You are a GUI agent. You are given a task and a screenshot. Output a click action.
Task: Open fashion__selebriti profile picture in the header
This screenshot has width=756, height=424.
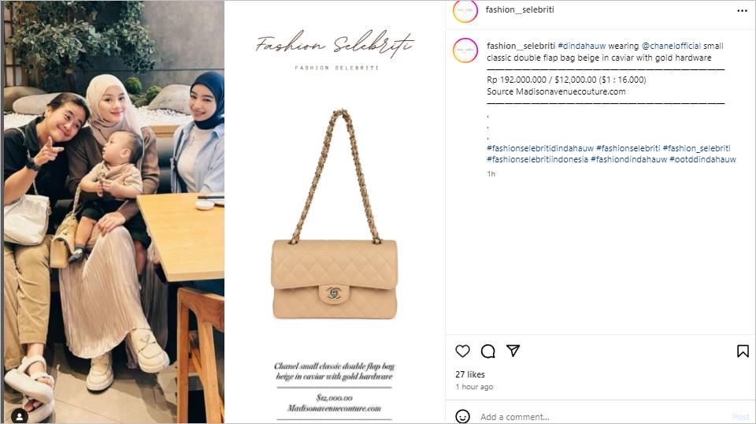coord(465,11)
